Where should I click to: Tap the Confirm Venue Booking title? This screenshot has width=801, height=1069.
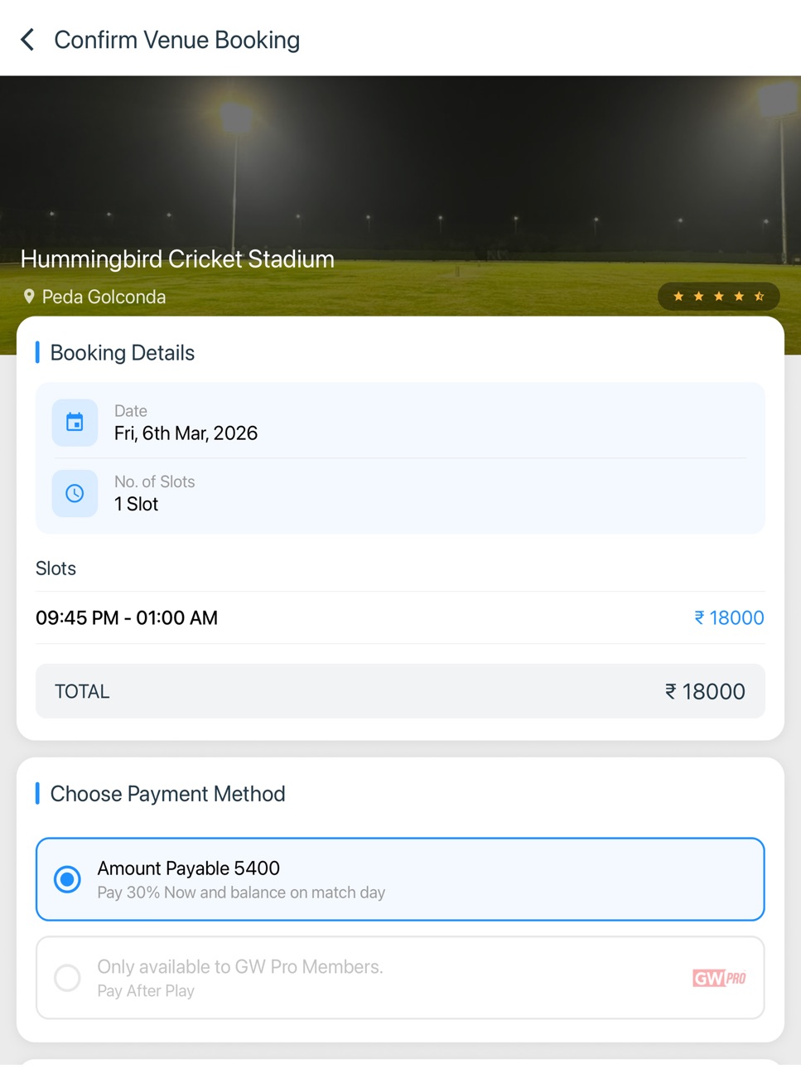177,40
